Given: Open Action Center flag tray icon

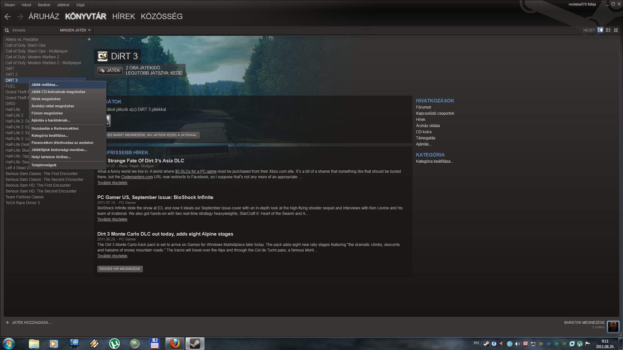Looking at the screenshot, I should point(588,344).
